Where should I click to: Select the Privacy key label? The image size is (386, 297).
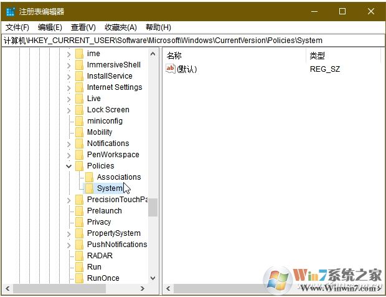coord(99,222)
